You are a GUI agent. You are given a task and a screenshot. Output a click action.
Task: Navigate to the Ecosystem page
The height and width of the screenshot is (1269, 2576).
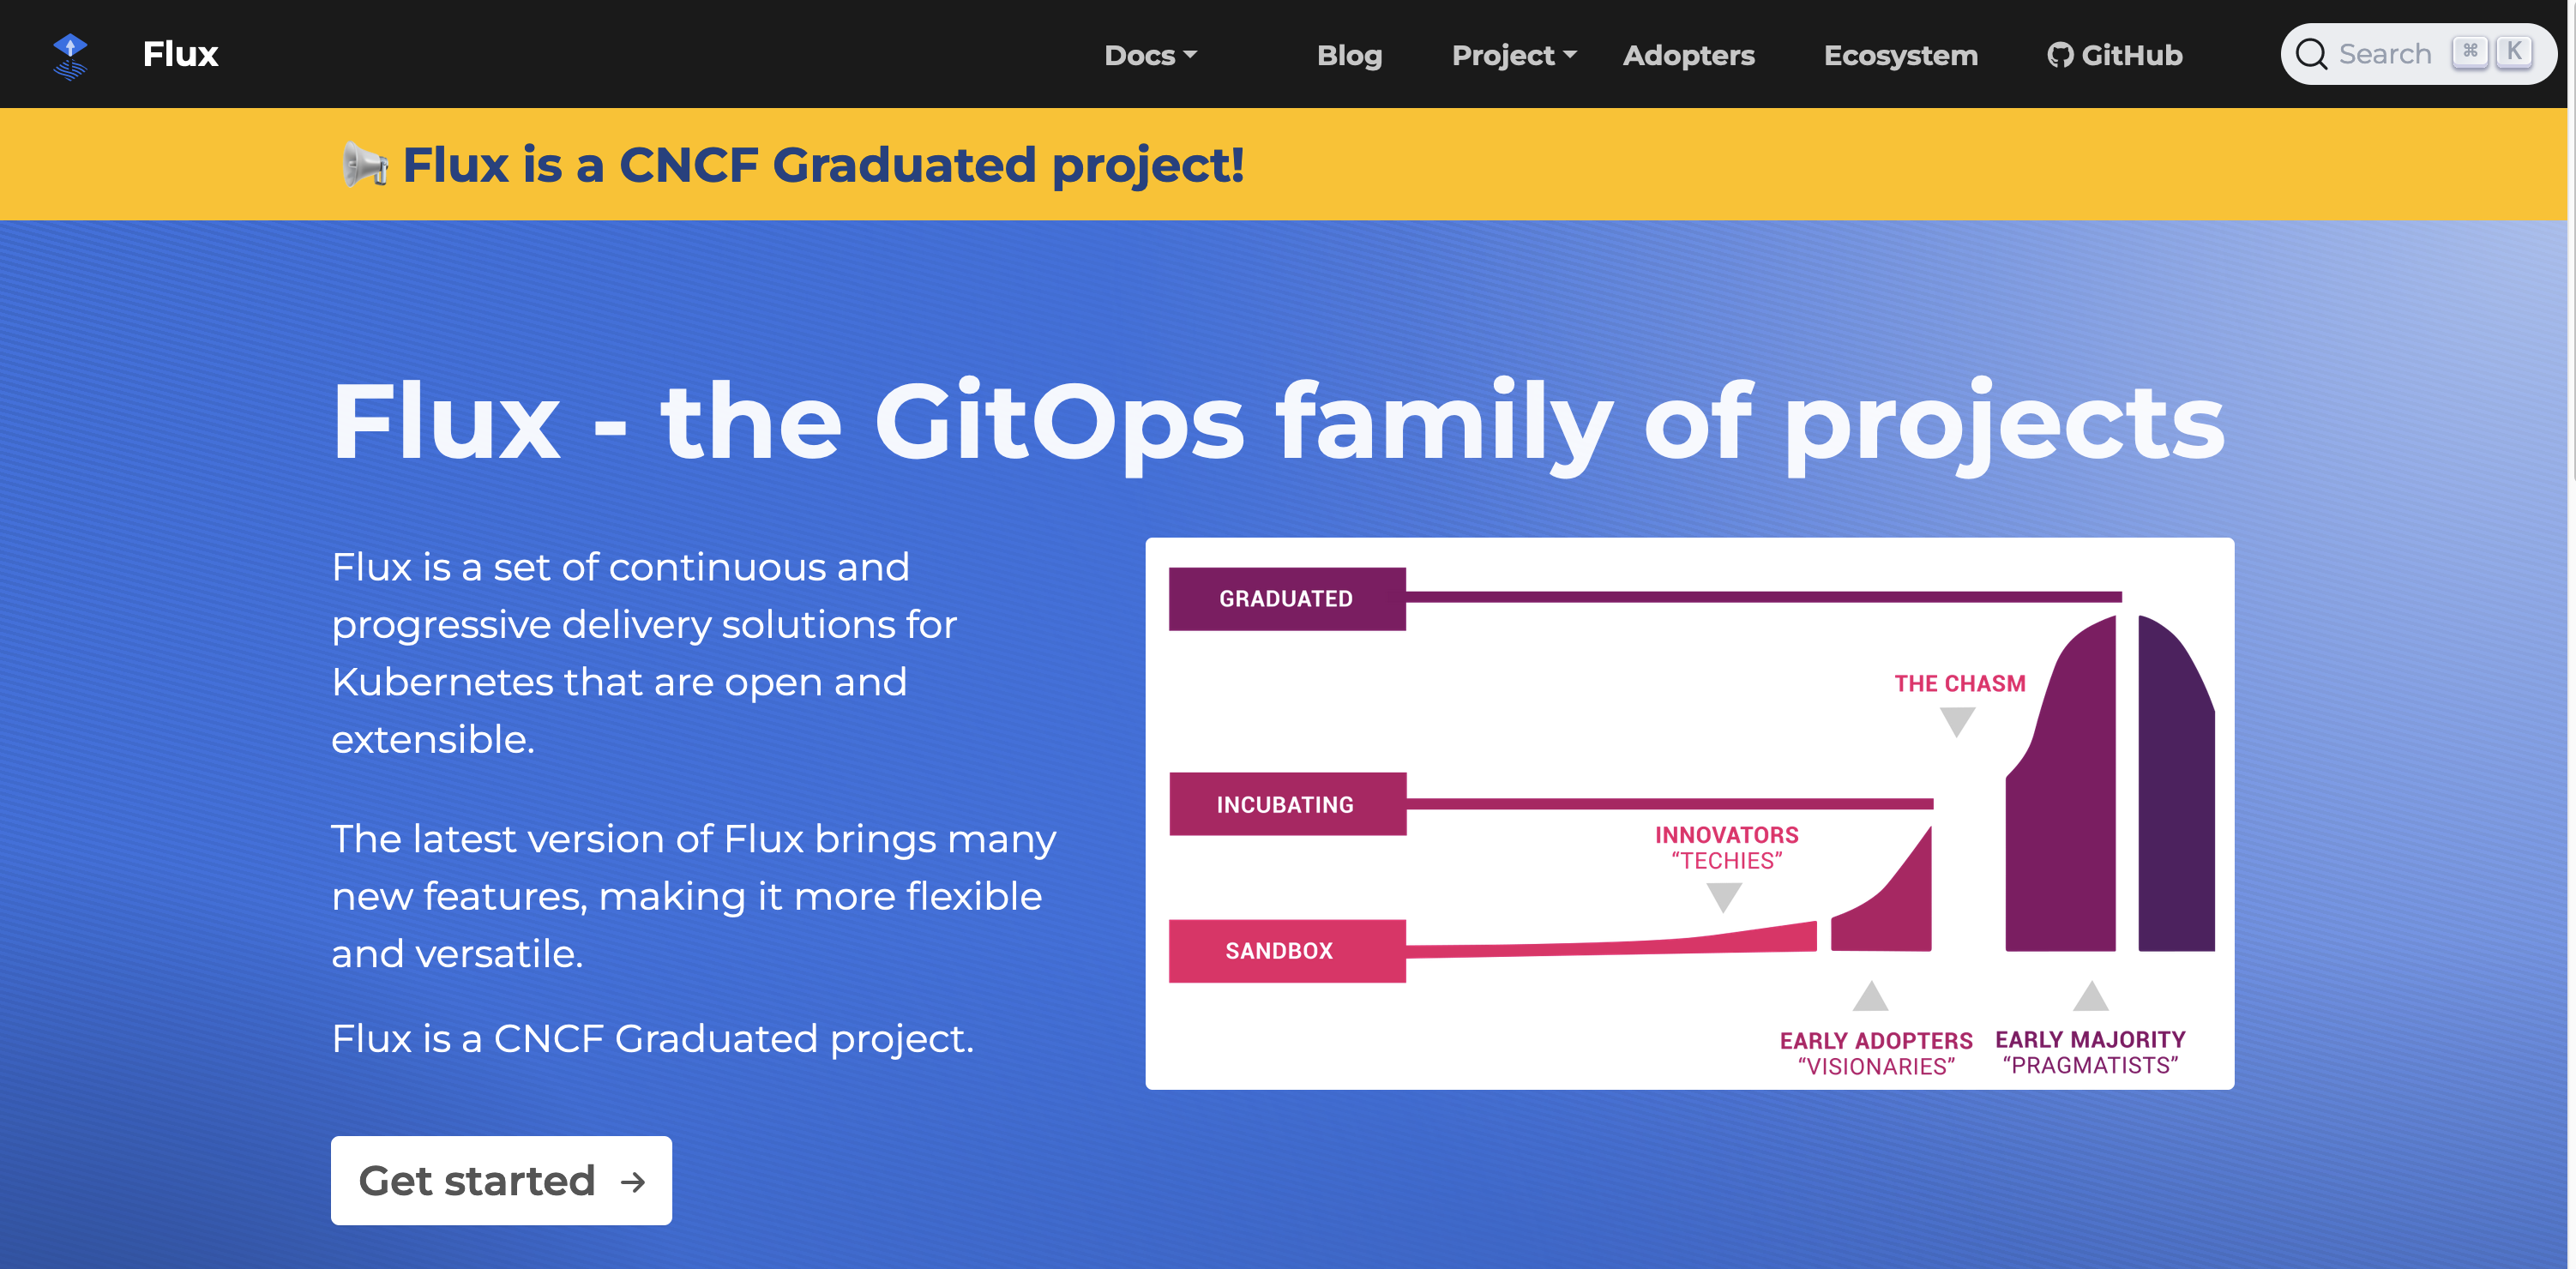[x=1900, y=55]
